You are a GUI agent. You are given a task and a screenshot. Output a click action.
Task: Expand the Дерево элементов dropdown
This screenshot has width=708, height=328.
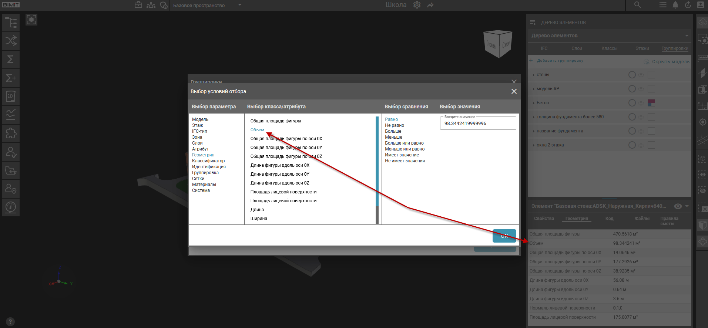point(687,36)
